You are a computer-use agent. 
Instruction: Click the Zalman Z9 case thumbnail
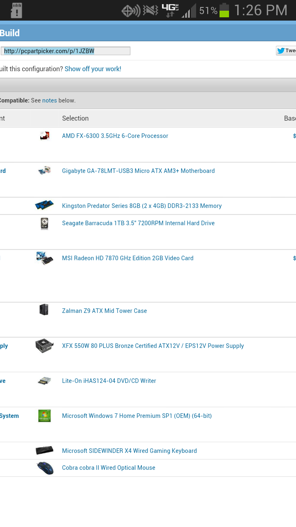click(x=44, y=310)
